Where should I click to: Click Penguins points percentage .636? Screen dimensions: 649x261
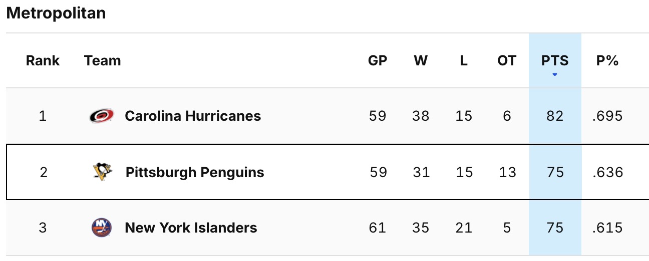click(607, 172)
